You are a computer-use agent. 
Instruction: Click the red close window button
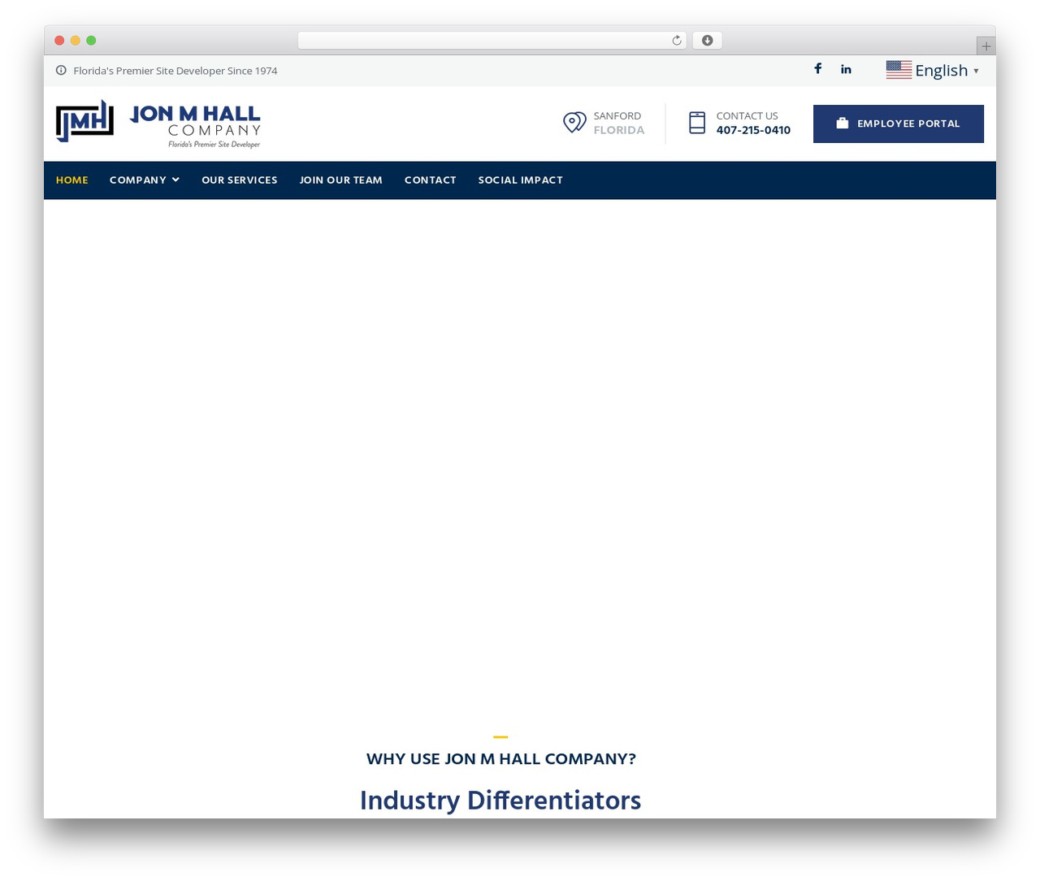pos(59,41)
